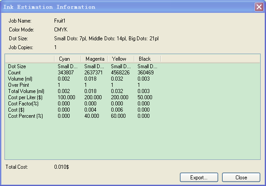Select Yellow count value 4568226

[120, 71]
